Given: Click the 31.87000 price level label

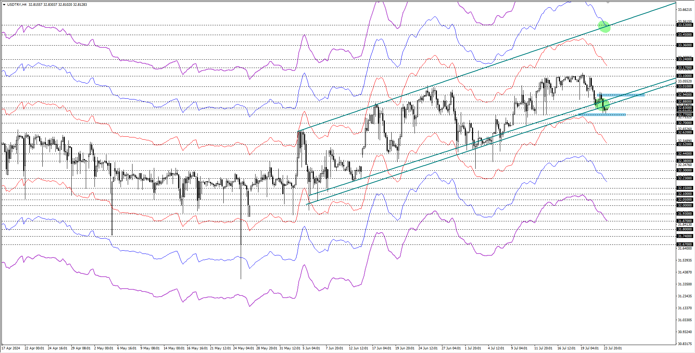Looking at the screenshot, I should 685,221.
